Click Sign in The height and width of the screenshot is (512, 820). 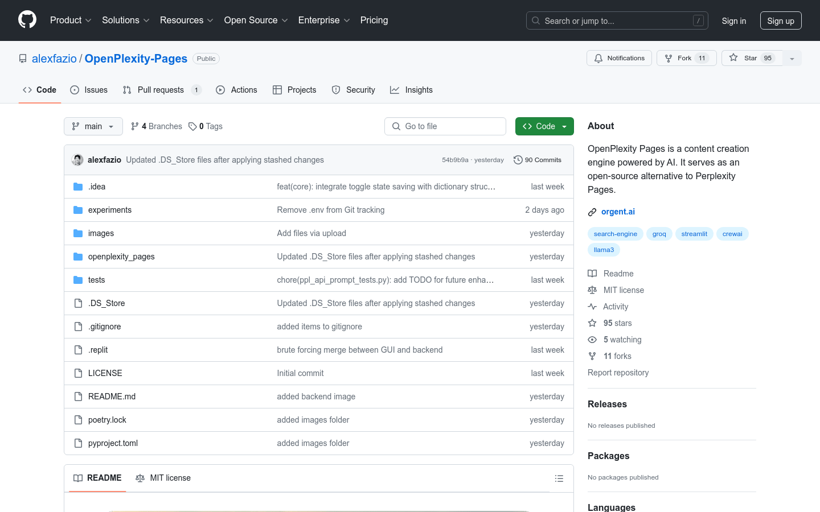734,20
